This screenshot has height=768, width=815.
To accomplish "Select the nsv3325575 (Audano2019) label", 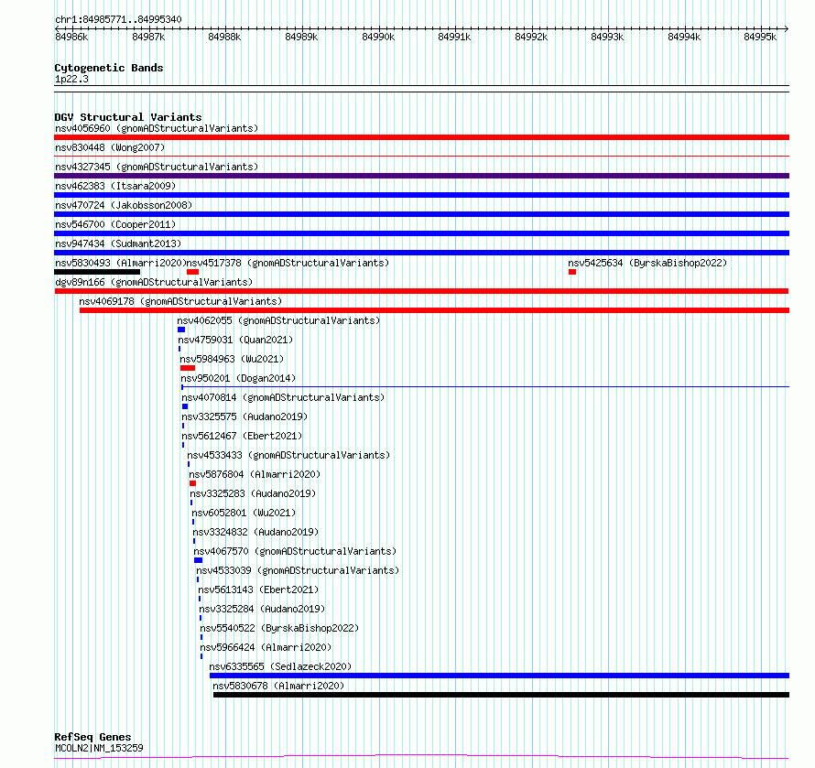I will click(244, 416).
